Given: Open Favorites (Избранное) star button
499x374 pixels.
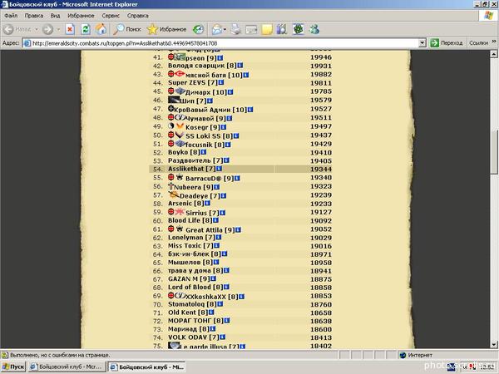Looking at the screenshot, I should coord(167,30).
